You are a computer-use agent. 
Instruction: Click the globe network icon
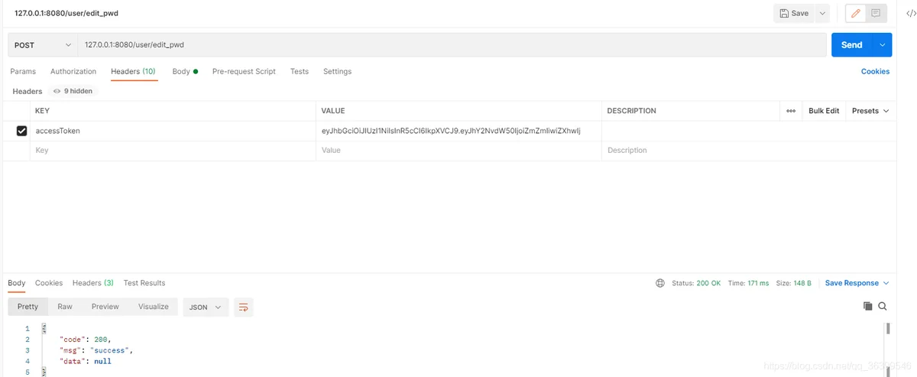click(x=660, y=283)
